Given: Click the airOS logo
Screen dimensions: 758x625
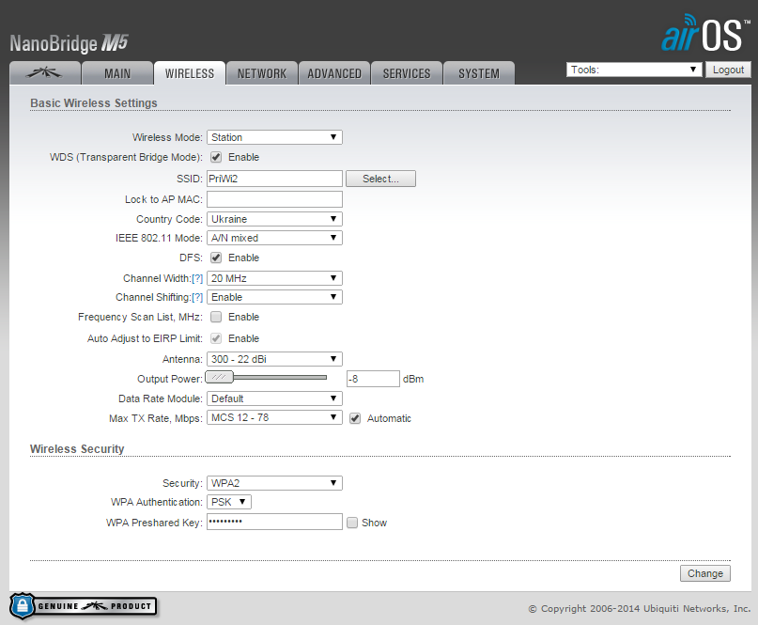Looking at the screenshot, I should coord(705,33).
